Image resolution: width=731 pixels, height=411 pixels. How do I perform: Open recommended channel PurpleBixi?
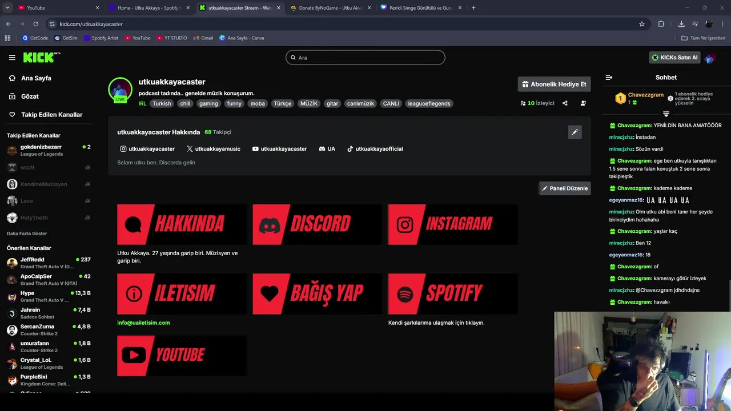click(x=49, y=380)
